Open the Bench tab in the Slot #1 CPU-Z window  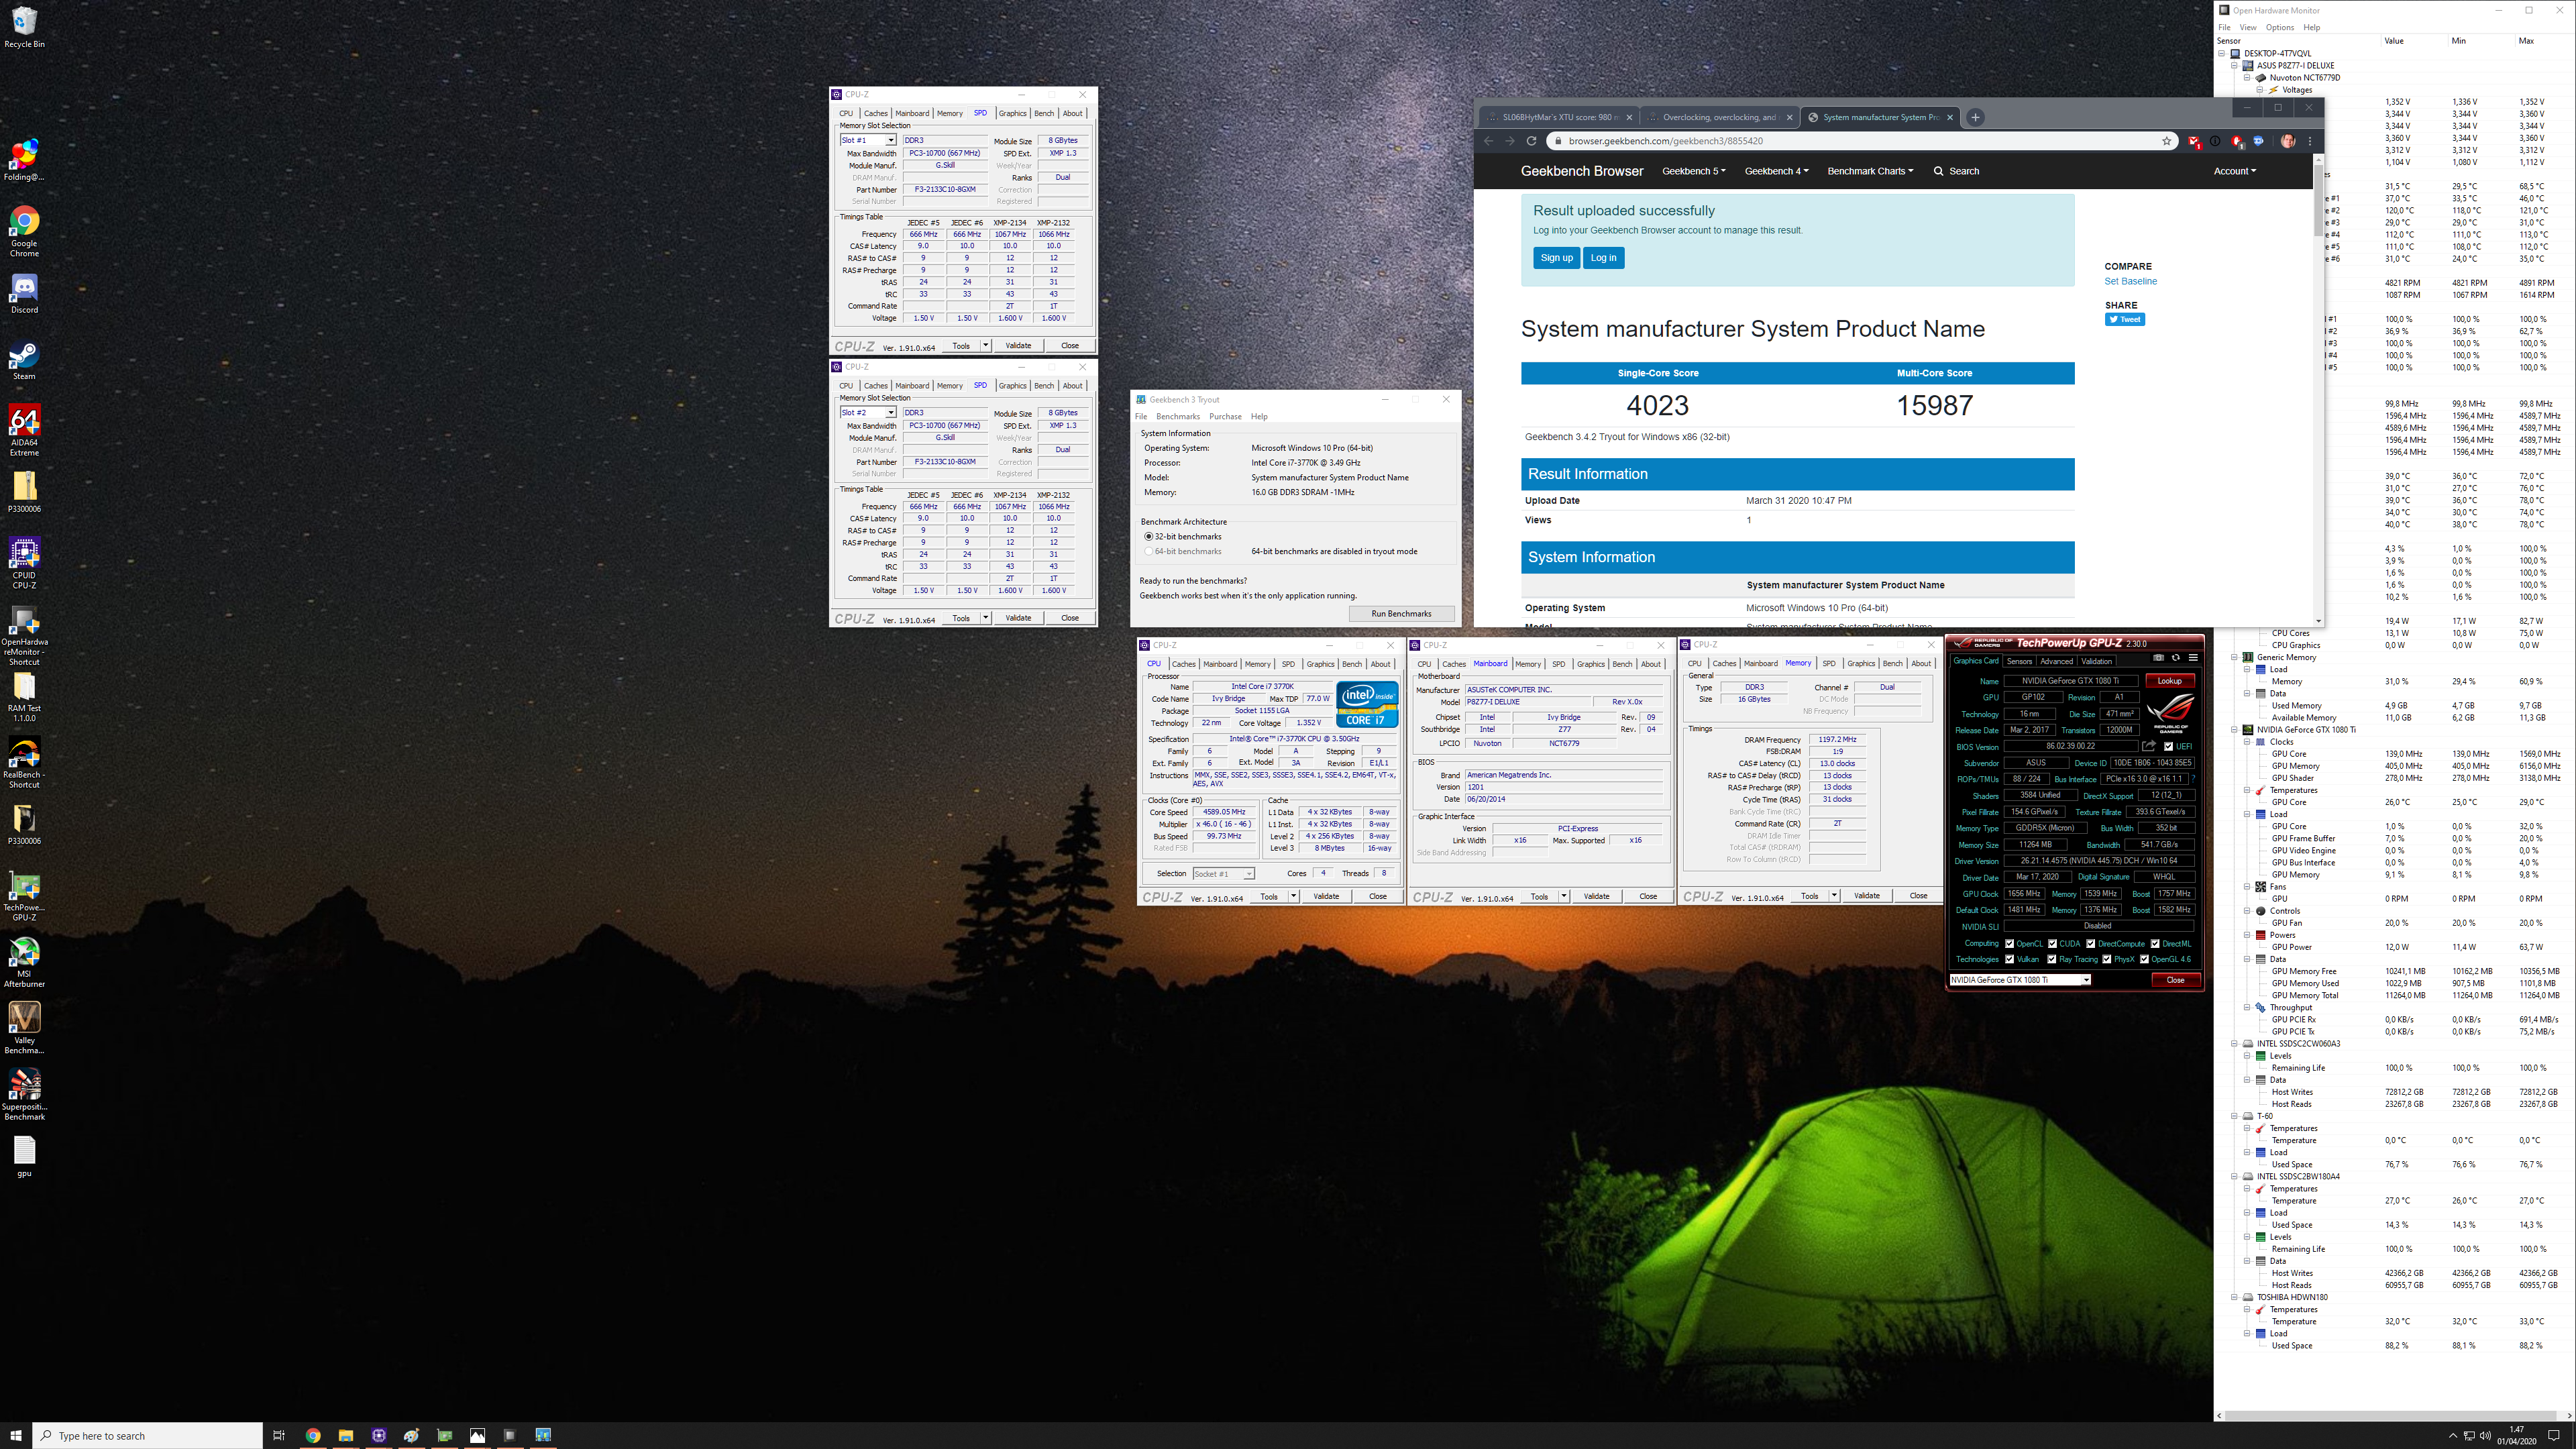point(1044,113)
